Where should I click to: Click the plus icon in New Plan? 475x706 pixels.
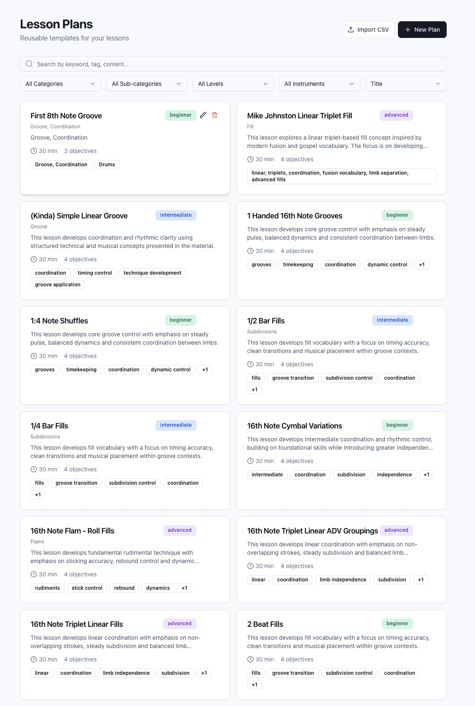(x=408, y=30)
